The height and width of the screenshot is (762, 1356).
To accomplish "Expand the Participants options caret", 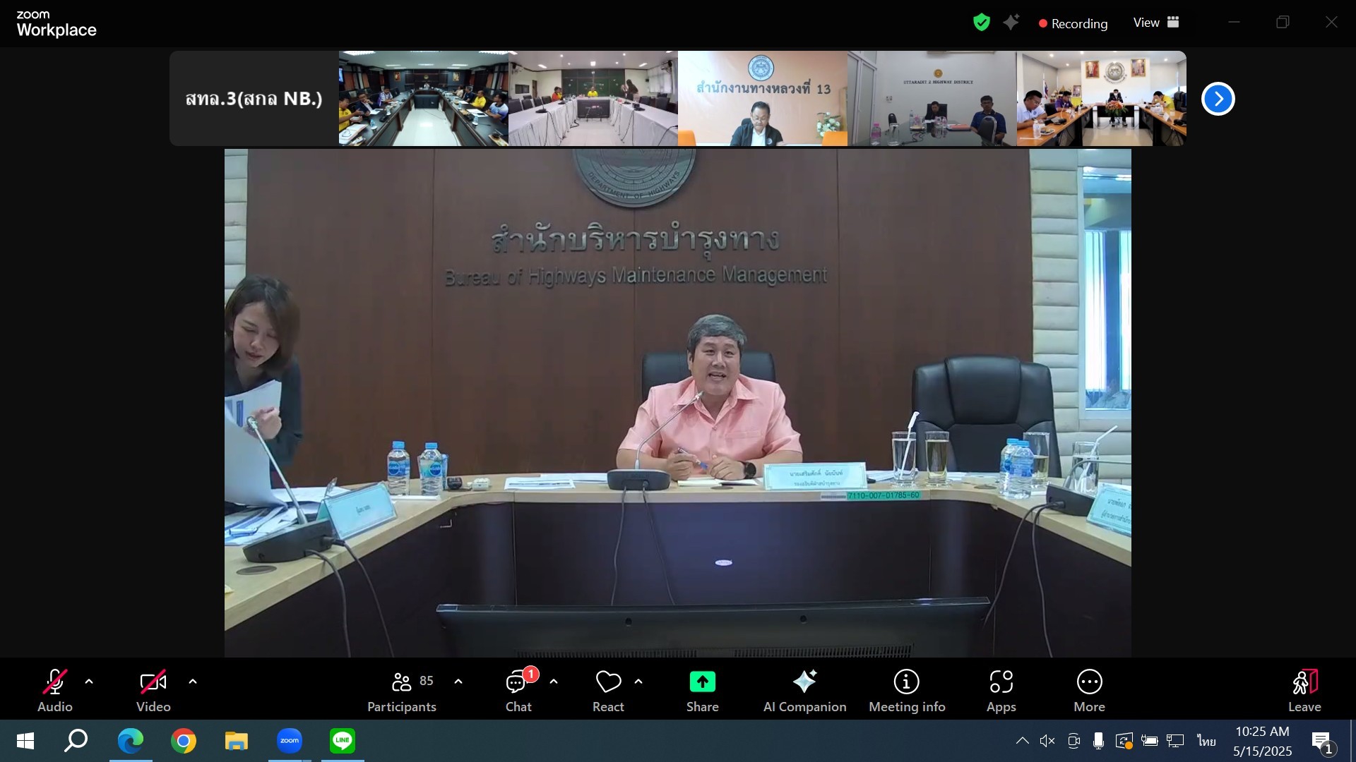I will click(458, 682).
